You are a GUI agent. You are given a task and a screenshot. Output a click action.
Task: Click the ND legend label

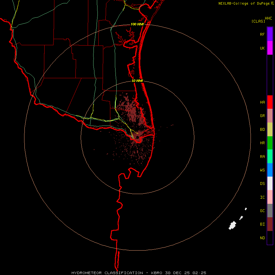pyautogui.click(x=262, y=238)
